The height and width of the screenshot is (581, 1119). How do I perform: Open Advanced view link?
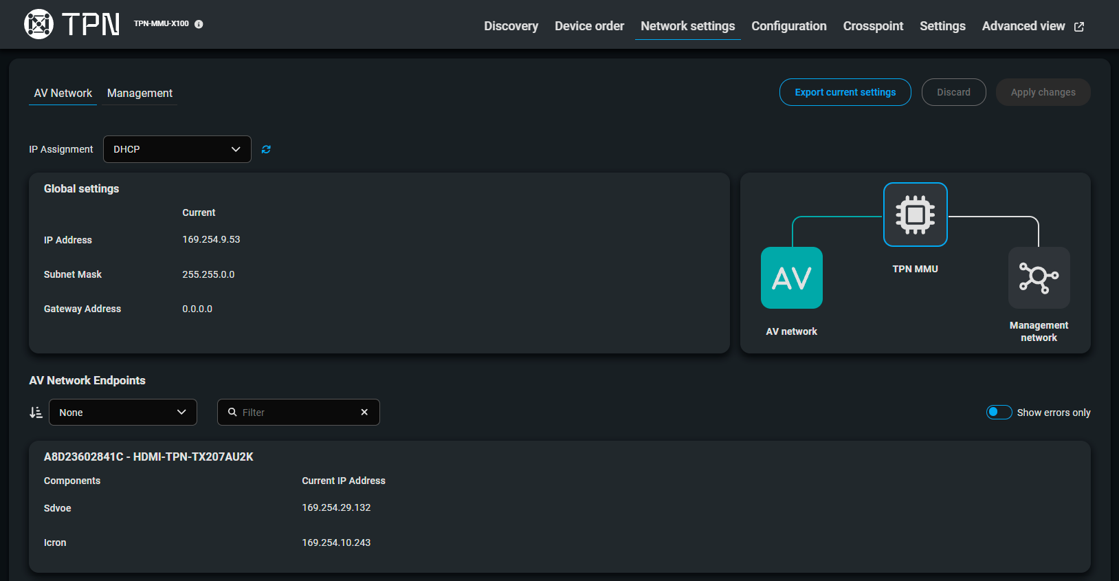point(1033,26)
